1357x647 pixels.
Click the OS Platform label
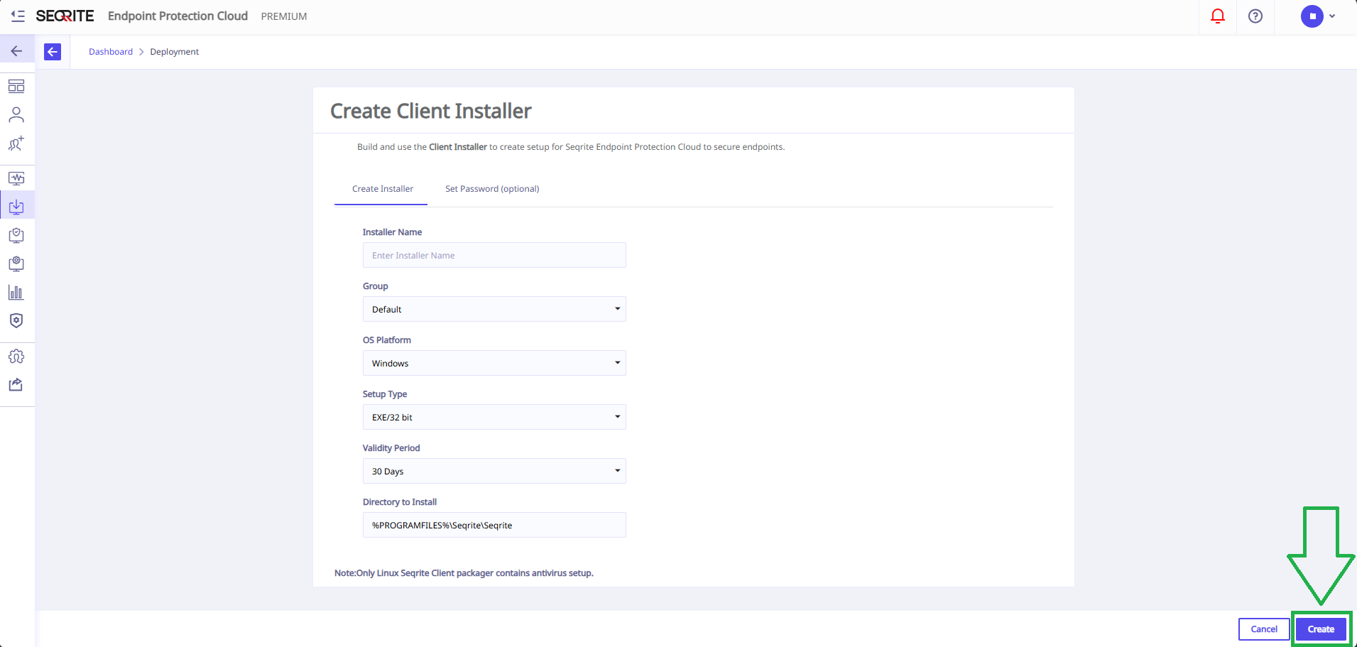point(387,340)
